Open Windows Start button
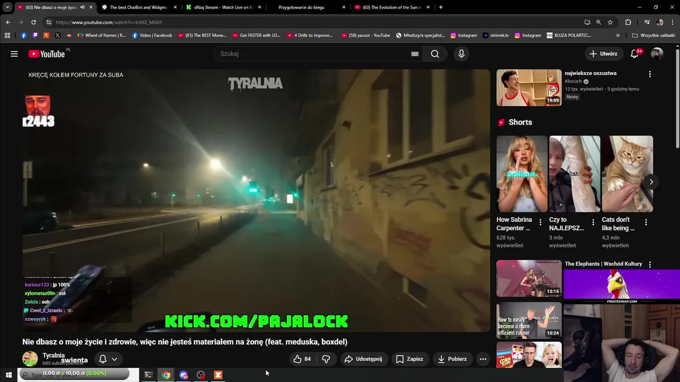This screenshot has height=382, width=680. [8, 375]
